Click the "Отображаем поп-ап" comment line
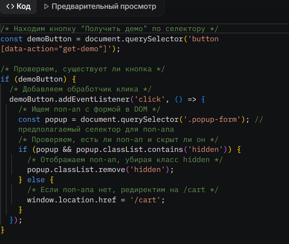 (125, 160)
